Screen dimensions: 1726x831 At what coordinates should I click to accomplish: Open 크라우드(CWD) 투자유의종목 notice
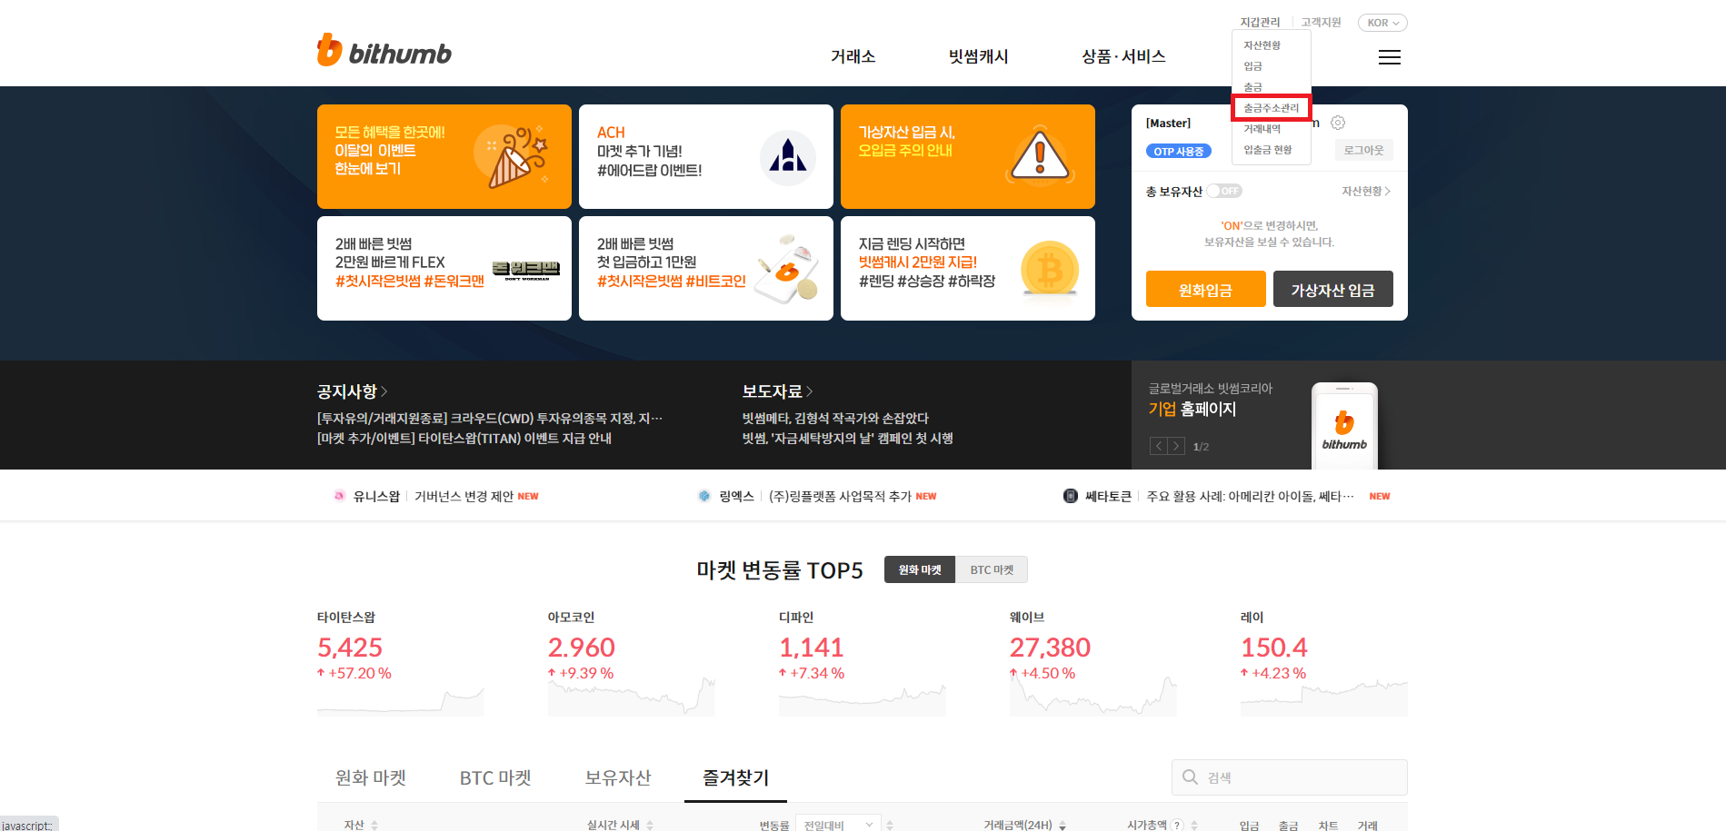click(490, 418)
